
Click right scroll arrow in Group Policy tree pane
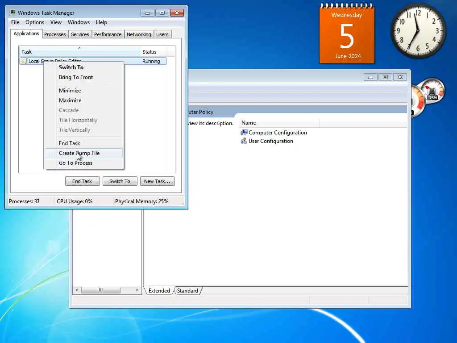click(137, 290)
